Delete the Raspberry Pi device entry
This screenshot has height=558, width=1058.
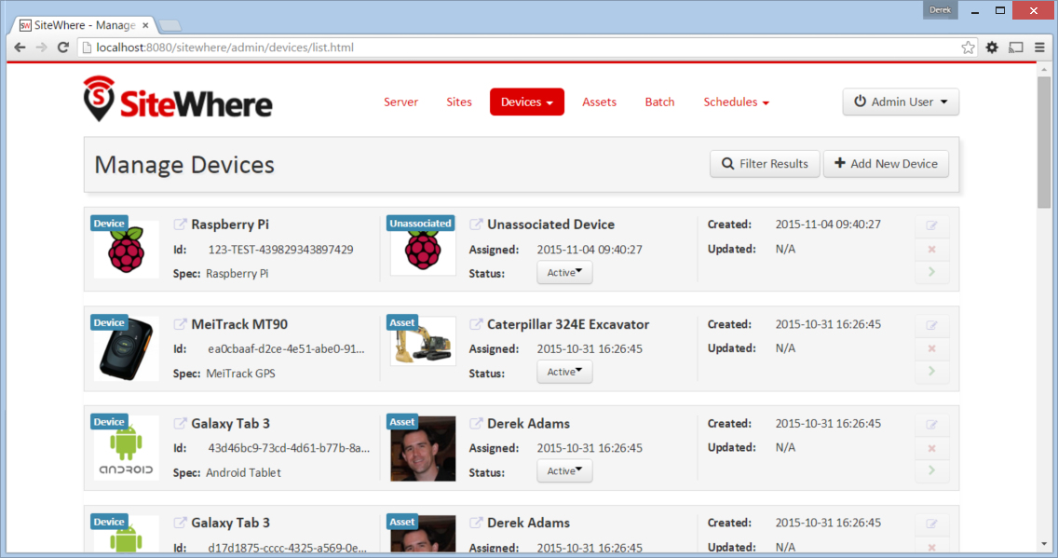coord(932,249)
